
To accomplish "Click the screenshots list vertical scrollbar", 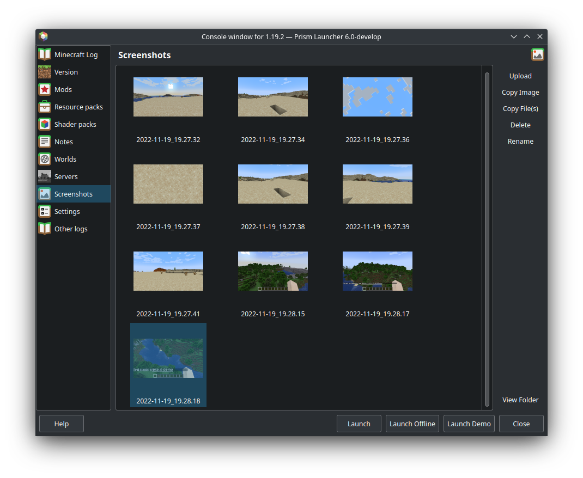I will (487, 239).
